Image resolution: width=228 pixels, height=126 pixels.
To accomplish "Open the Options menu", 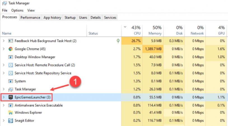I will coord(17,10).
